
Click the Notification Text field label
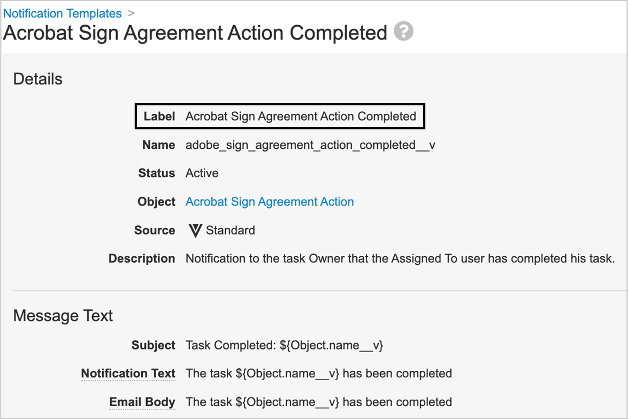128,374
